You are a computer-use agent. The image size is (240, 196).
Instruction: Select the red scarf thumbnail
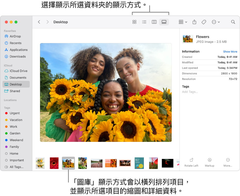(153, 163)
